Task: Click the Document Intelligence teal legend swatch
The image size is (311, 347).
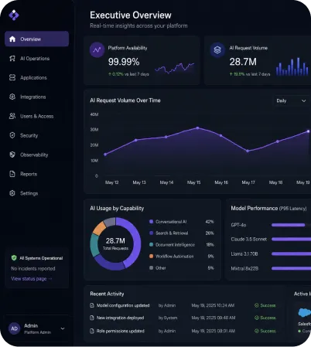Action: click(152, 244)
